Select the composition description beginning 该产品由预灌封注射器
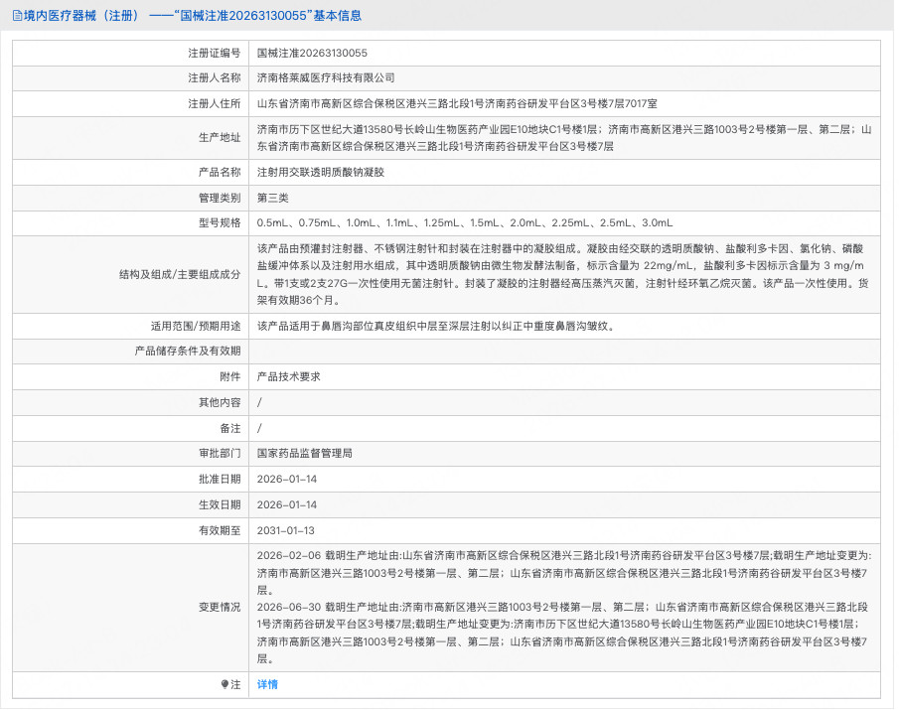899x710 pixels. coord(563,274)
